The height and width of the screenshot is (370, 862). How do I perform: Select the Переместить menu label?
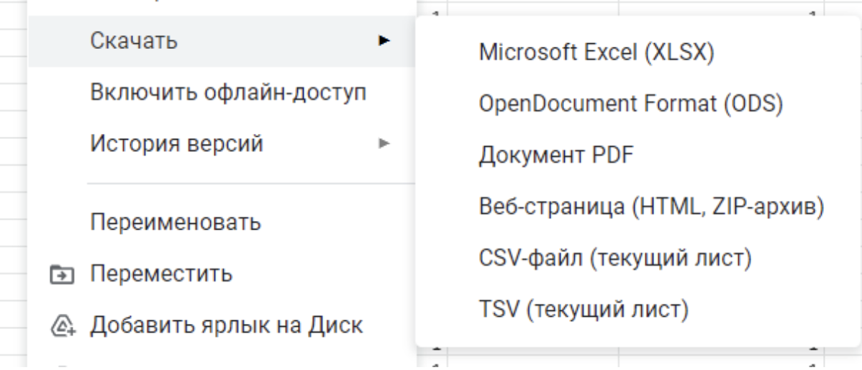pyautogui.click(x=161, y=274)
